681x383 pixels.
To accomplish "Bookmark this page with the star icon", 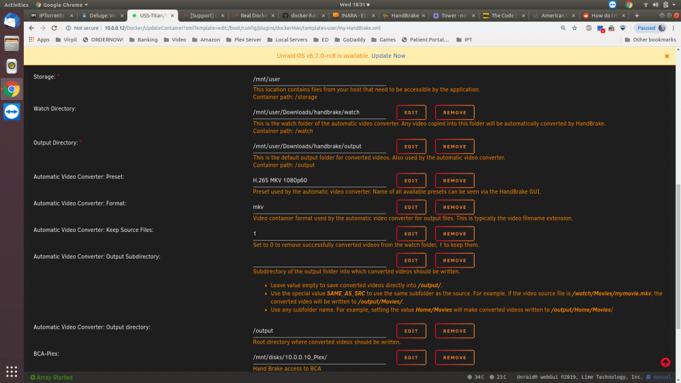I will (x=575, y=28).
